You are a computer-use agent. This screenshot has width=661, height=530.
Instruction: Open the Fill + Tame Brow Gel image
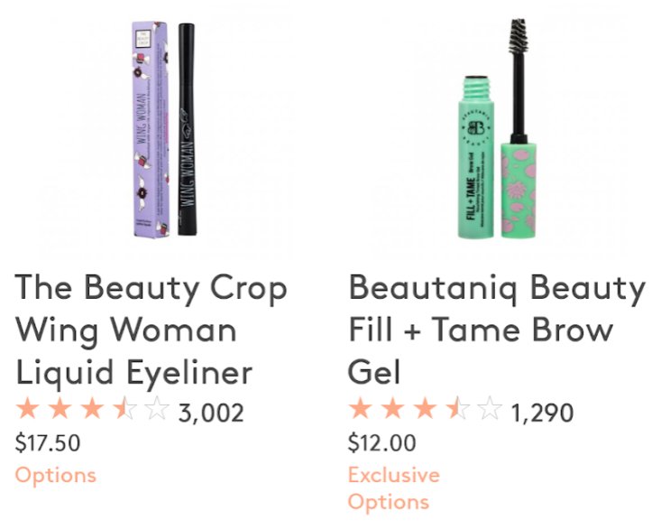(x=497, y=129)
